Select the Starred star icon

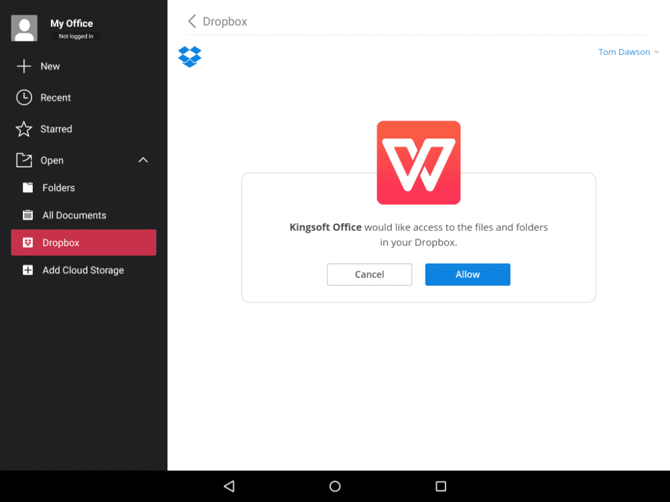[24, 129]
